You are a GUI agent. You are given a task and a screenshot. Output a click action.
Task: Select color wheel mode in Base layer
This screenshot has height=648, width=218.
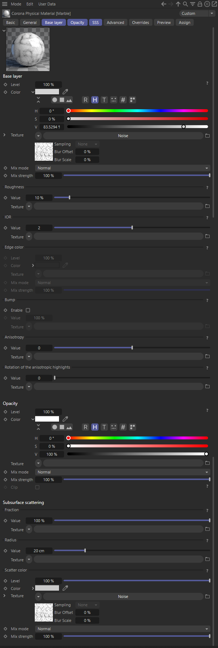click(55, 100)
